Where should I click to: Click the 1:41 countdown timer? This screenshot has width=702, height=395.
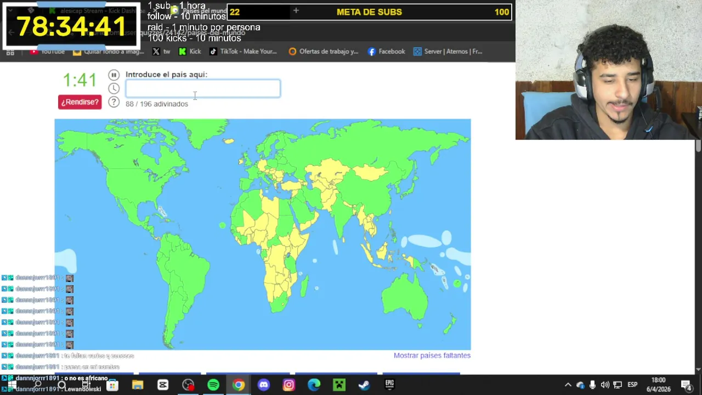pos(80,80)
